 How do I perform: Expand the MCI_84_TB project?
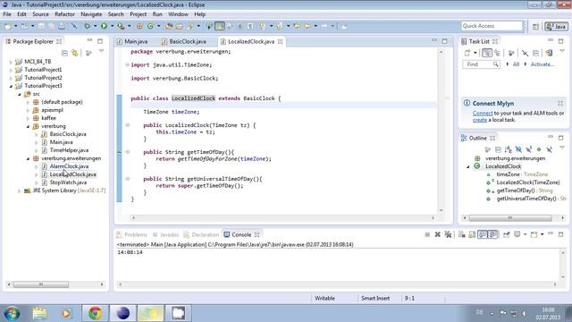pos(11,62)
